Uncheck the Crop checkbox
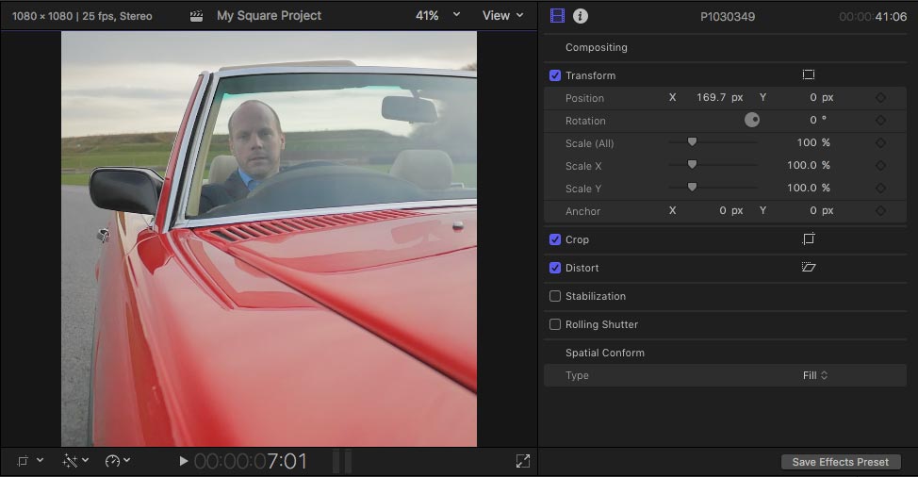The height and width of the screenshot is (477, 918). [x=555, y=239]
